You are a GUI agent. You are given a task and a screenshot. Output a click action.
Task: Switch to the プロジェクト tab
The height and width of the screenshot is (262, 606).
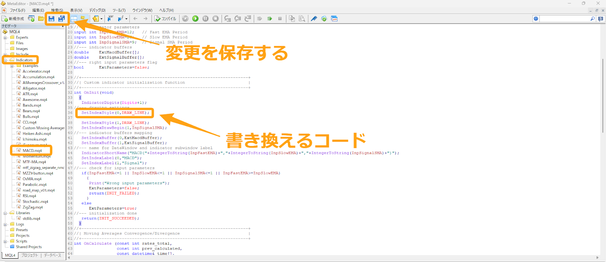(x=30, y=255)
